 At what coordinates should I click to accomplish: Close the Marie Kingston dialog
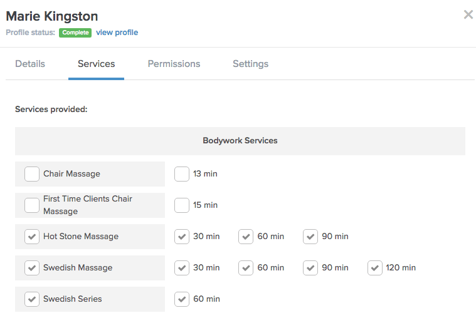[468, 14]
